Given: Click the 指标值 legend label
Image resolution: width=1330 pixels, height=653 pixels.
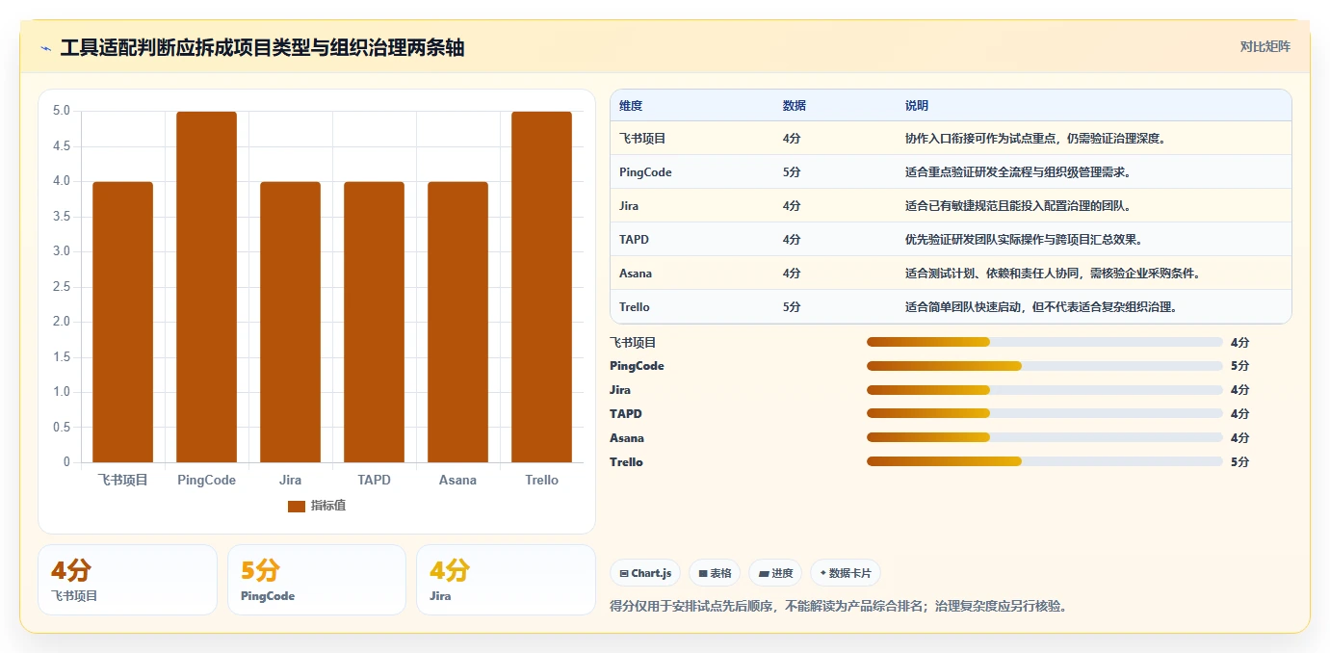Looking at the screenshot, I should 327,506.
